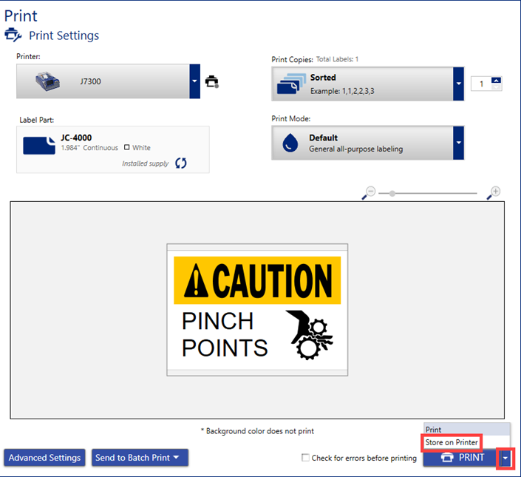This screenshot has height=477, width=521.
Task: Choose Store on Printer from menu
Action: click(x=452, y=442)
